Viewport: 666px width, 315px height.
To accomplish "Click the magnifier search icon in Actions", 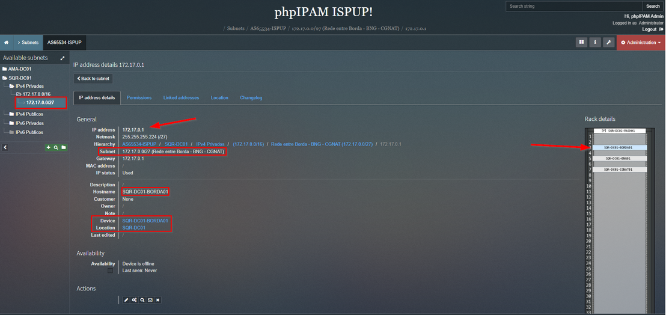I will click(x=142, y=300).
